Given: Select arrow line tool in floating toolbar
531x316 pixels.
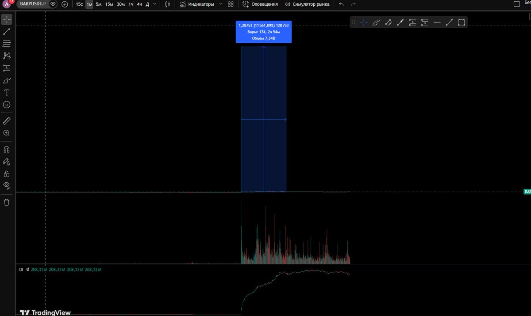Looking at the screenshot, I should [x=400, y=22].
